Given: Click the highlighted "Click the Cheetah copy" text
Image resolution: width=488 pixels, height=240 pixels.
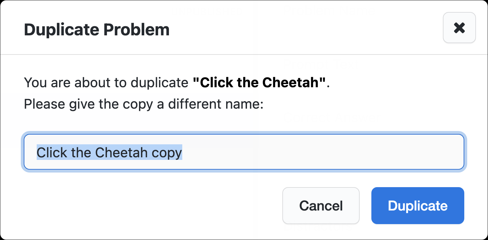Looking at the screenshot, I should point(109,152).
